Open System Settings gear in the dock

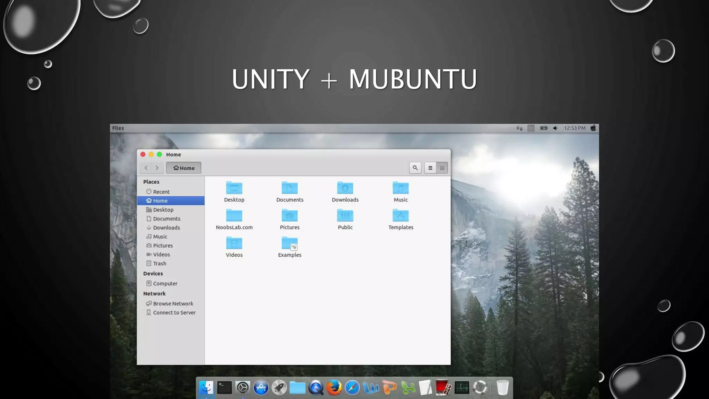(242, 387)
